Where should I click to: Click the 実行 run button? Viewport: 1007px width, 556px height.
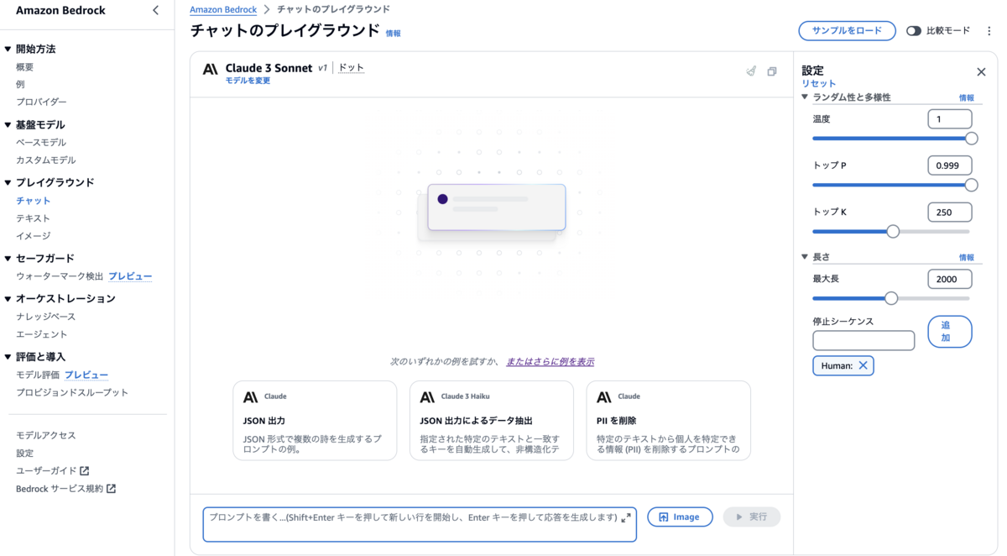[752, 517]
